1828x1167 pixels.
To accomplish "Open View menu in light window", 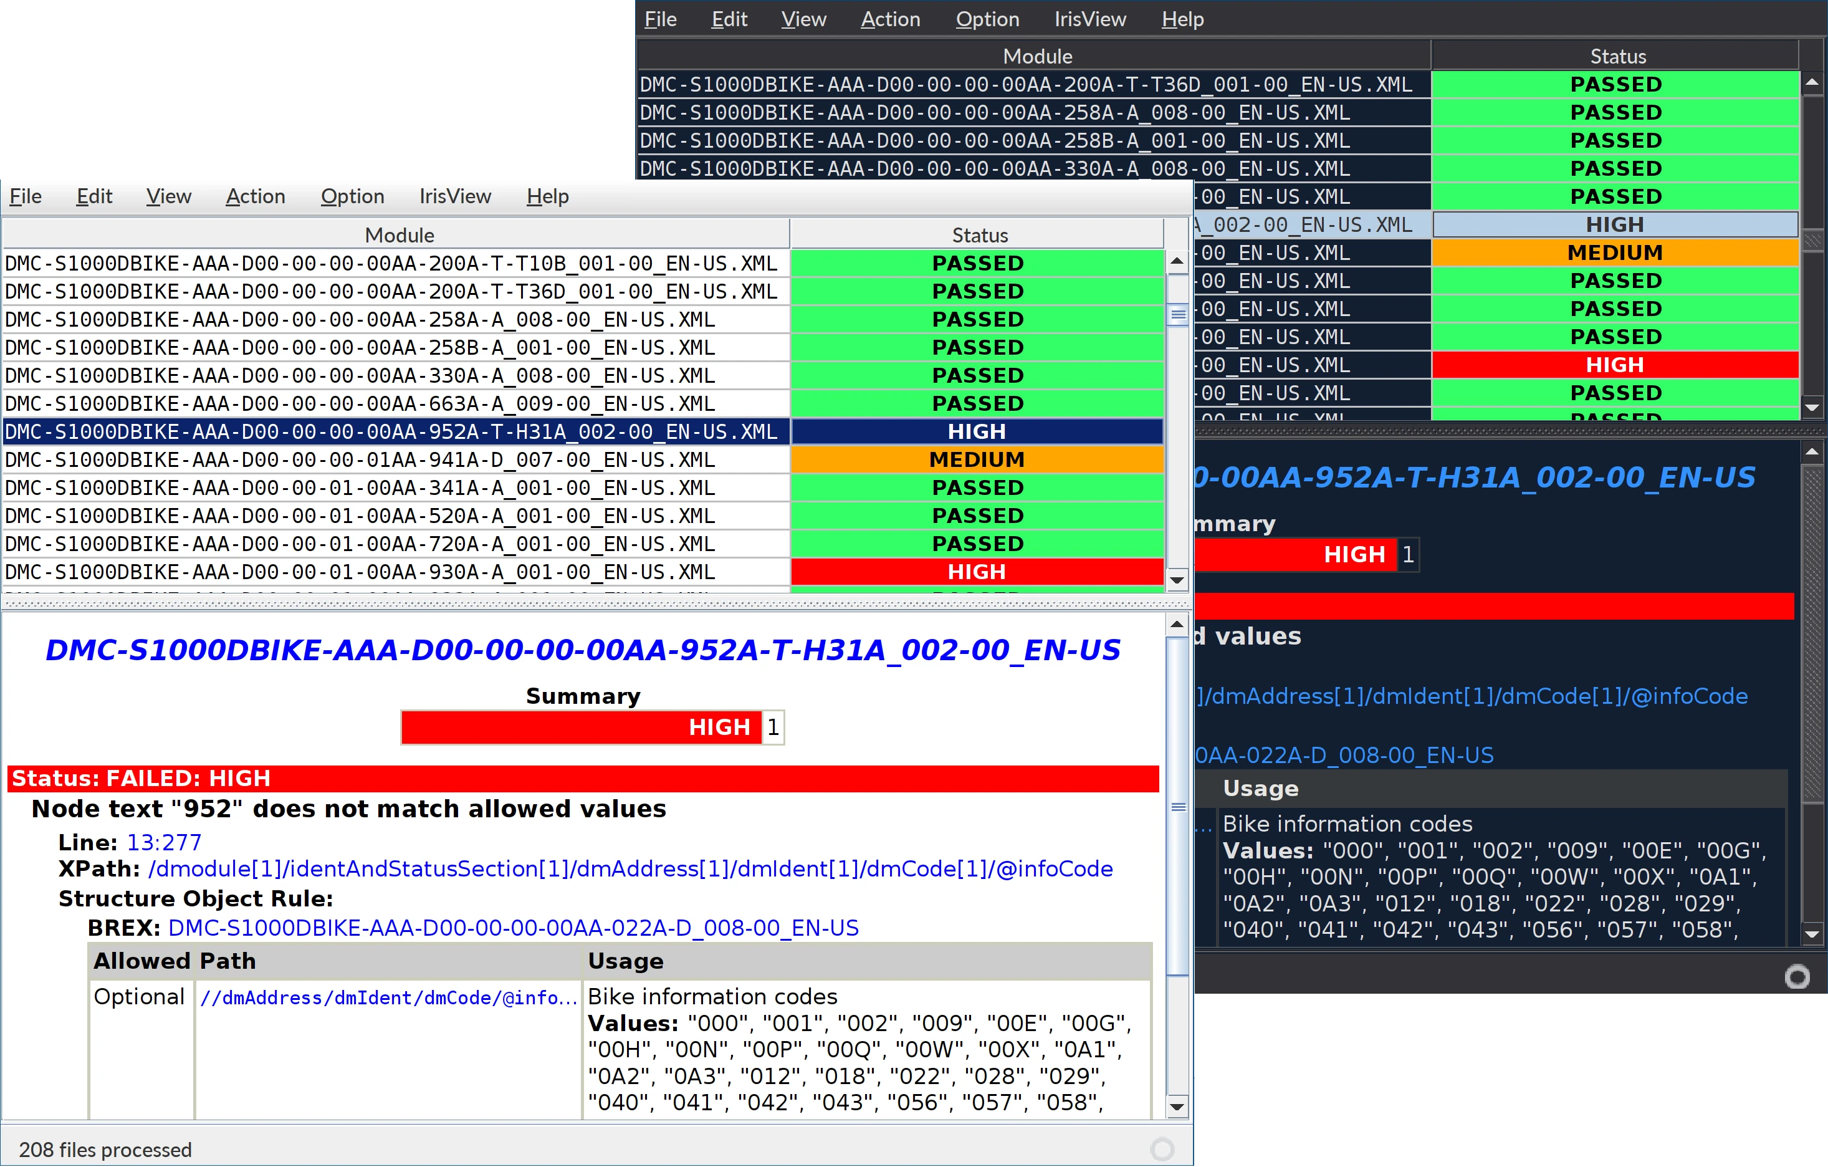I will click(168, 196).
